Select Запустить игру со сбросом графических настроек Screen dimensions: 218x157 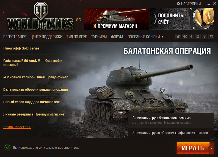[171, 133]
